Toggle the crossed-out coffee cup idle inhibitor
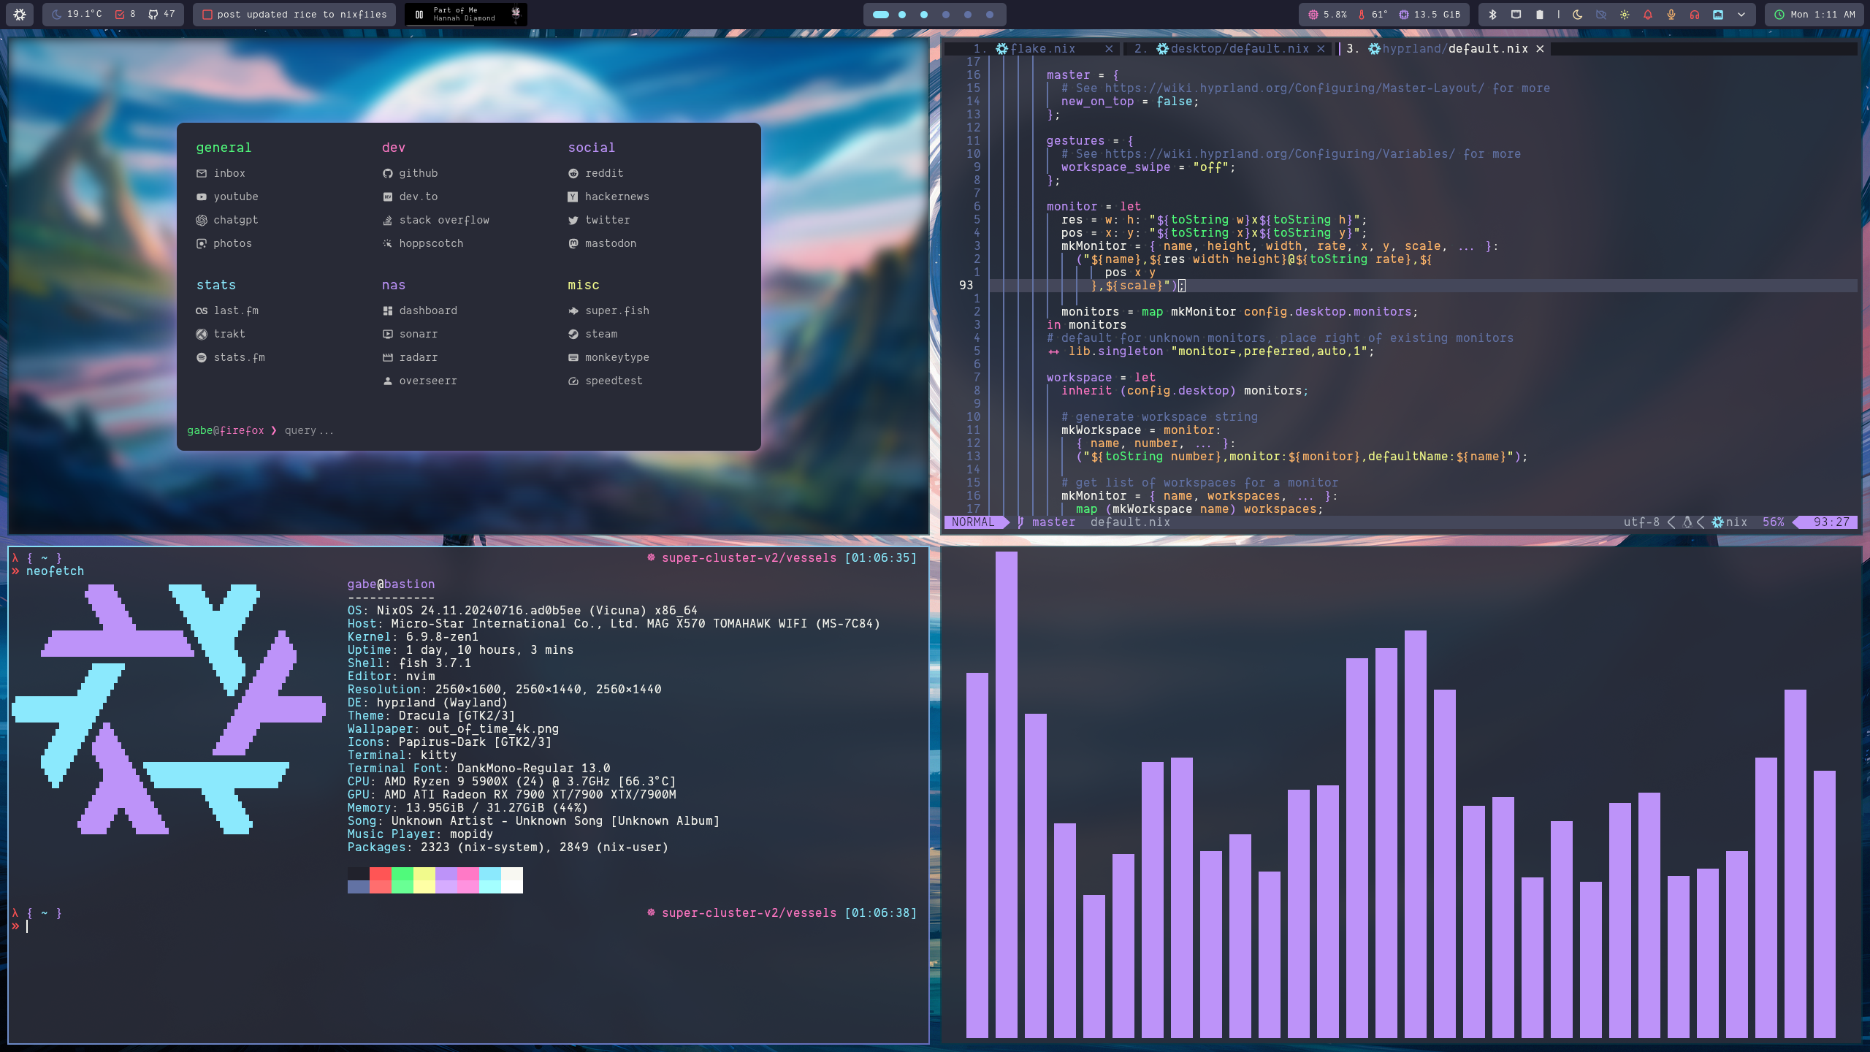This screenshot has width=1870, height=1052. (1601, 14)
